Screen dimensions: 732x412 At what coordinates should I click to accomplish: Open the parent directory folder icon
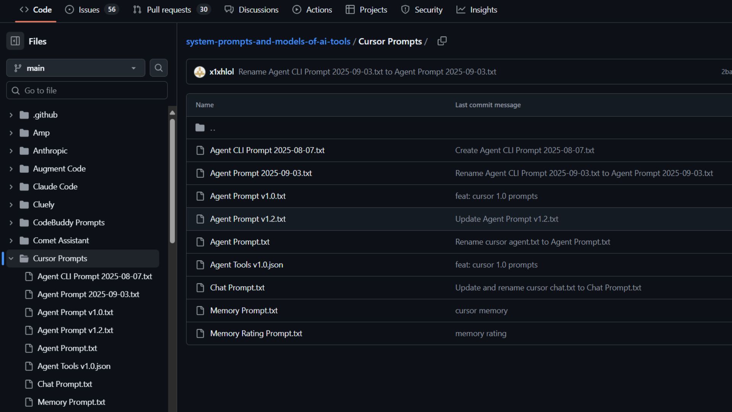point(200,128)
